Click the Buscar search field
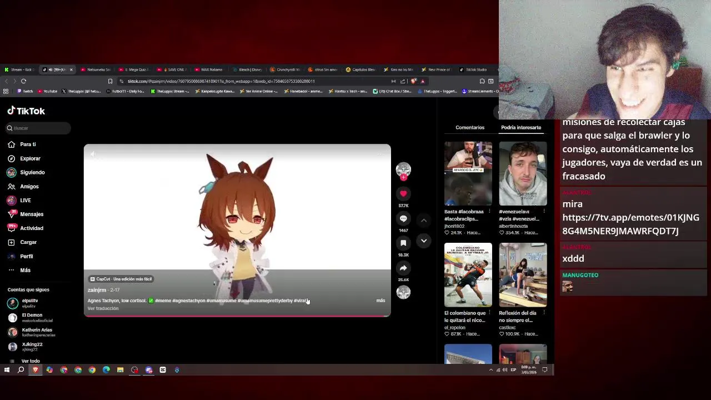The height and width of the screenshot is (400, 711). coord(38,128)
